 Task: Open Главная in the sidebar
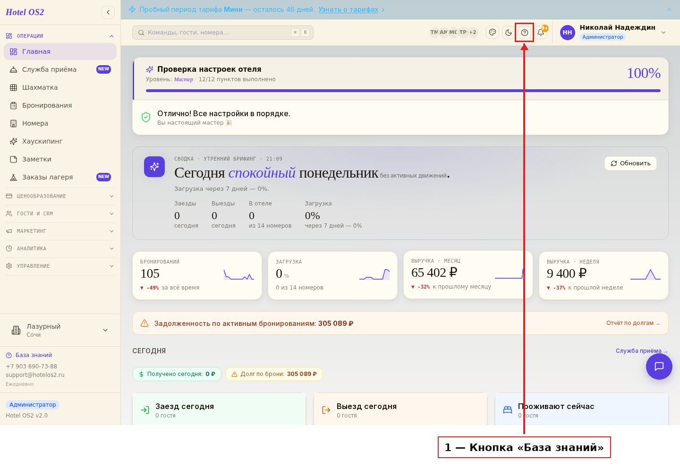(60, 51)
